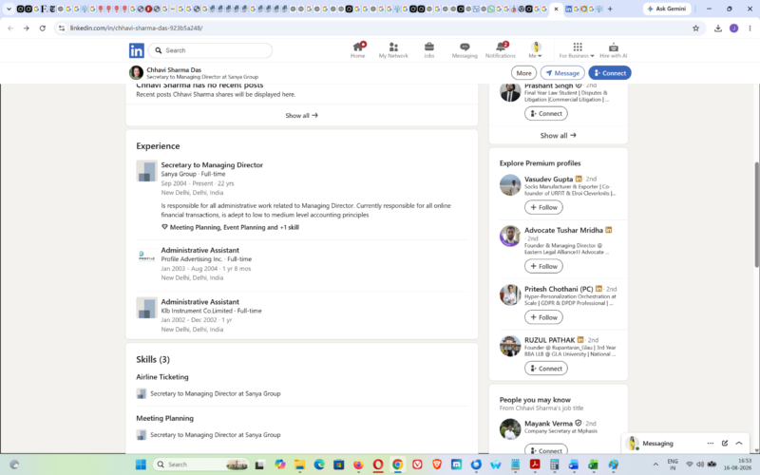The height and width of the screenshot is (475, 760).
Task: Click browser address bar URL
Action: 136,28
